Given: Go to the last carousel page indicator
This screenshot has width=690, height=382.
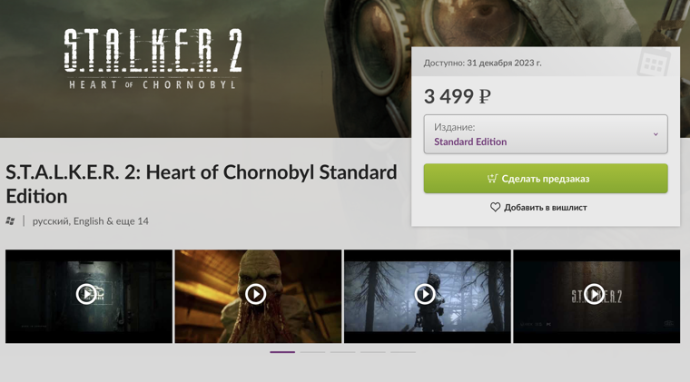Looking at the screenshot, I should coord(403,352).
